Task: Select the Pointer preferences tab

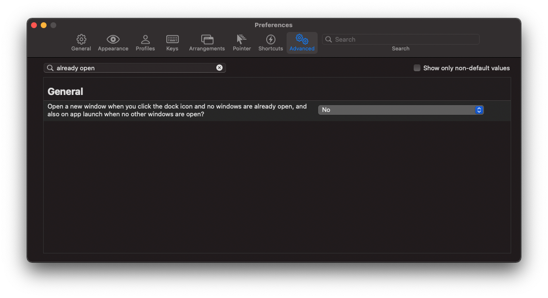Action: coord(242,43)
